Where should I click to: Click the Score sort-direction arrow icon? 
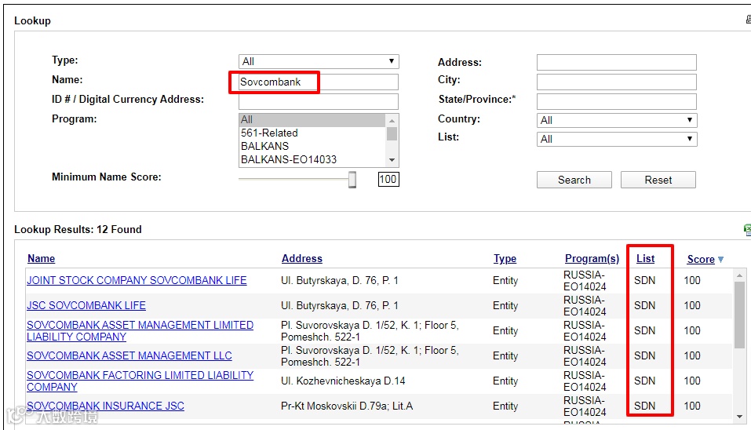pos(720,260)
